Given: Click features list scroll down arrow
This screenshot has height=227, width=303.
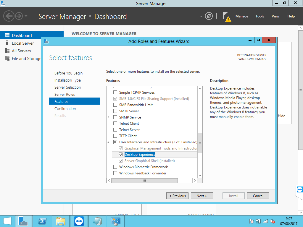Looking at the screenshot, I should click(200, 176).
